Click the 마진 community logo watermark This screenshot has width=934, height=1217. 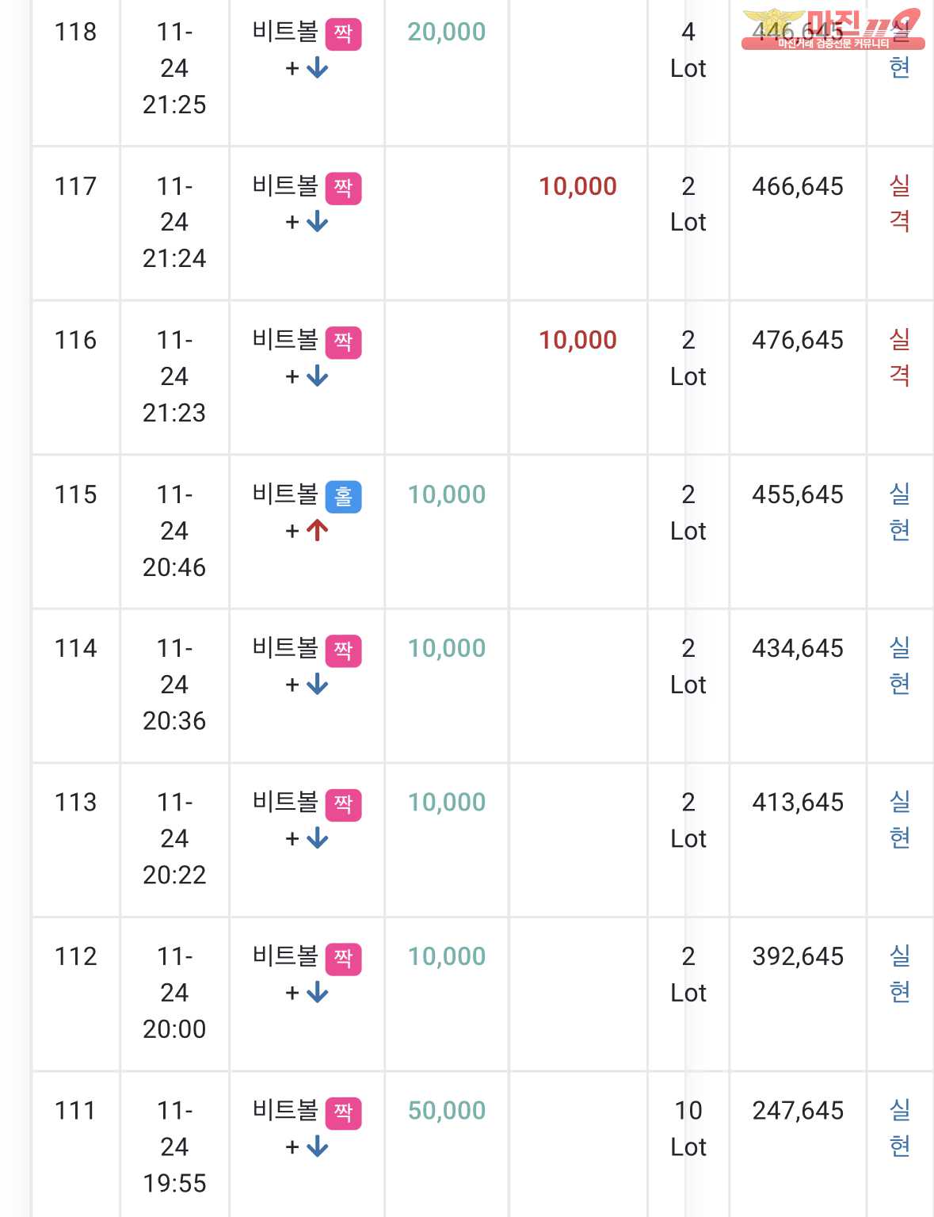833,29
